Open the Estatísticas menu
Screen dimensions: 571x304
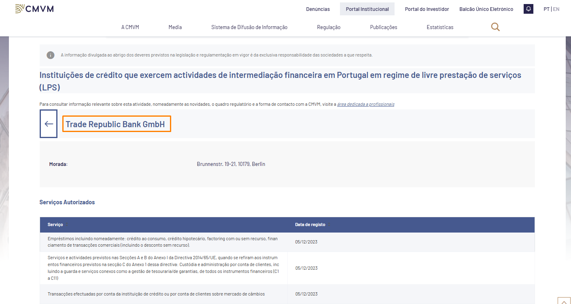pos(440,27)
